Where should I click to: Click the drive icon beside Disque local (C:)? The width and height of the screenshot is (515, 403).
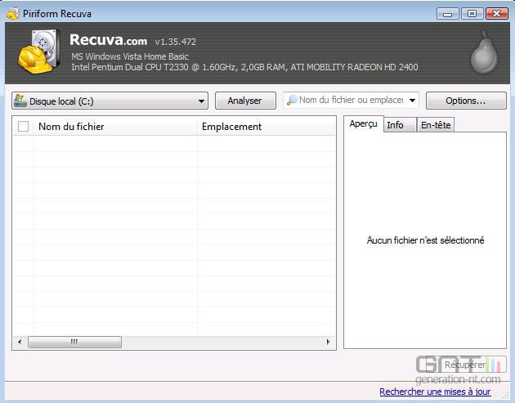(20, 101)
